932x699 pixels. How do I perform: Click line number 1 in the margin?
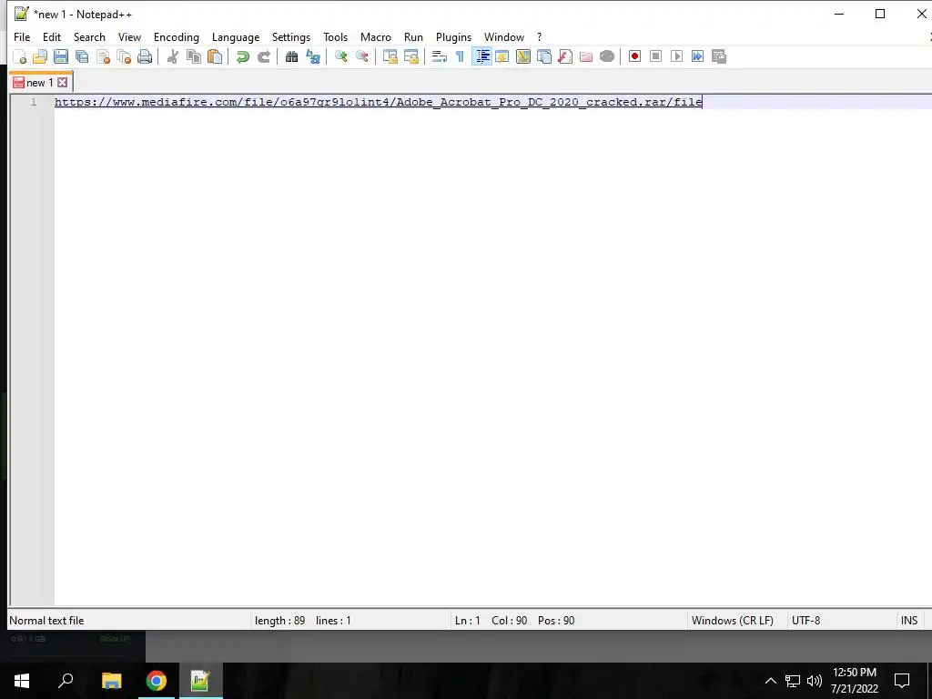coord(34,102)
